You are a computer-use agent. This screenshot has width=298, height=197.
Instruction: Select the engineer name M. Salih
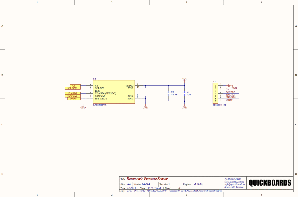point(198,184)
